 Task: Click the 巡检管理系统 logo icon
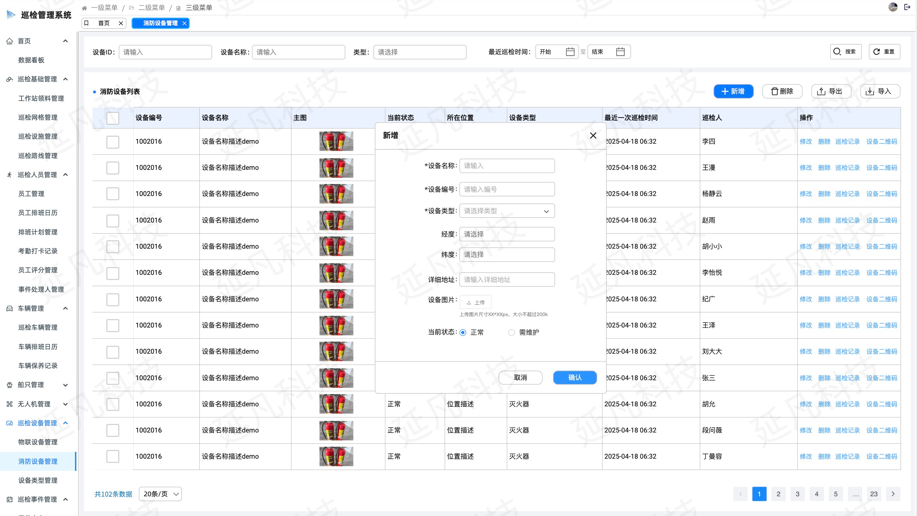pos(11,15)
